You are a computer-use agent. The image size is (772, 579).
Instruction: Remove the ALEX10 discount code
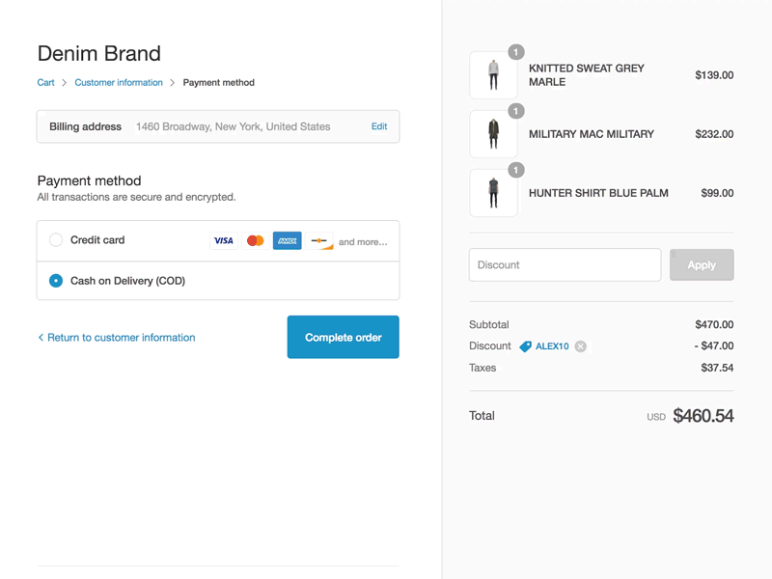click(x=581, y=346)
